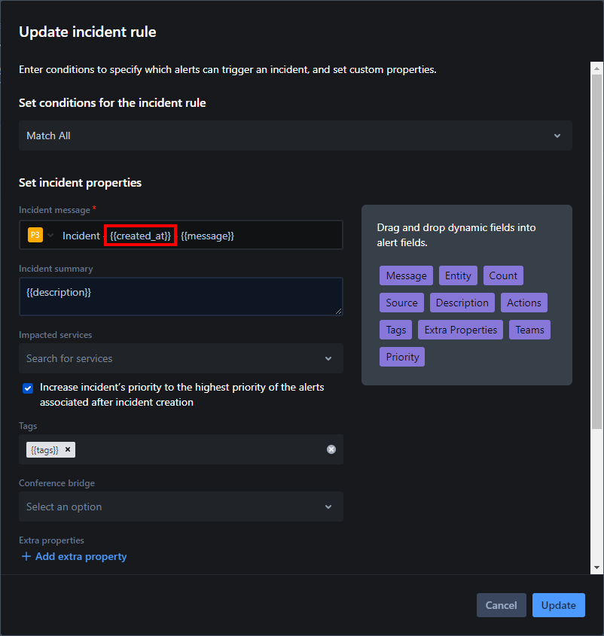Click the {{tags}} tag chip label
Screen dimensions: 604x636
[x=44, y=450]
